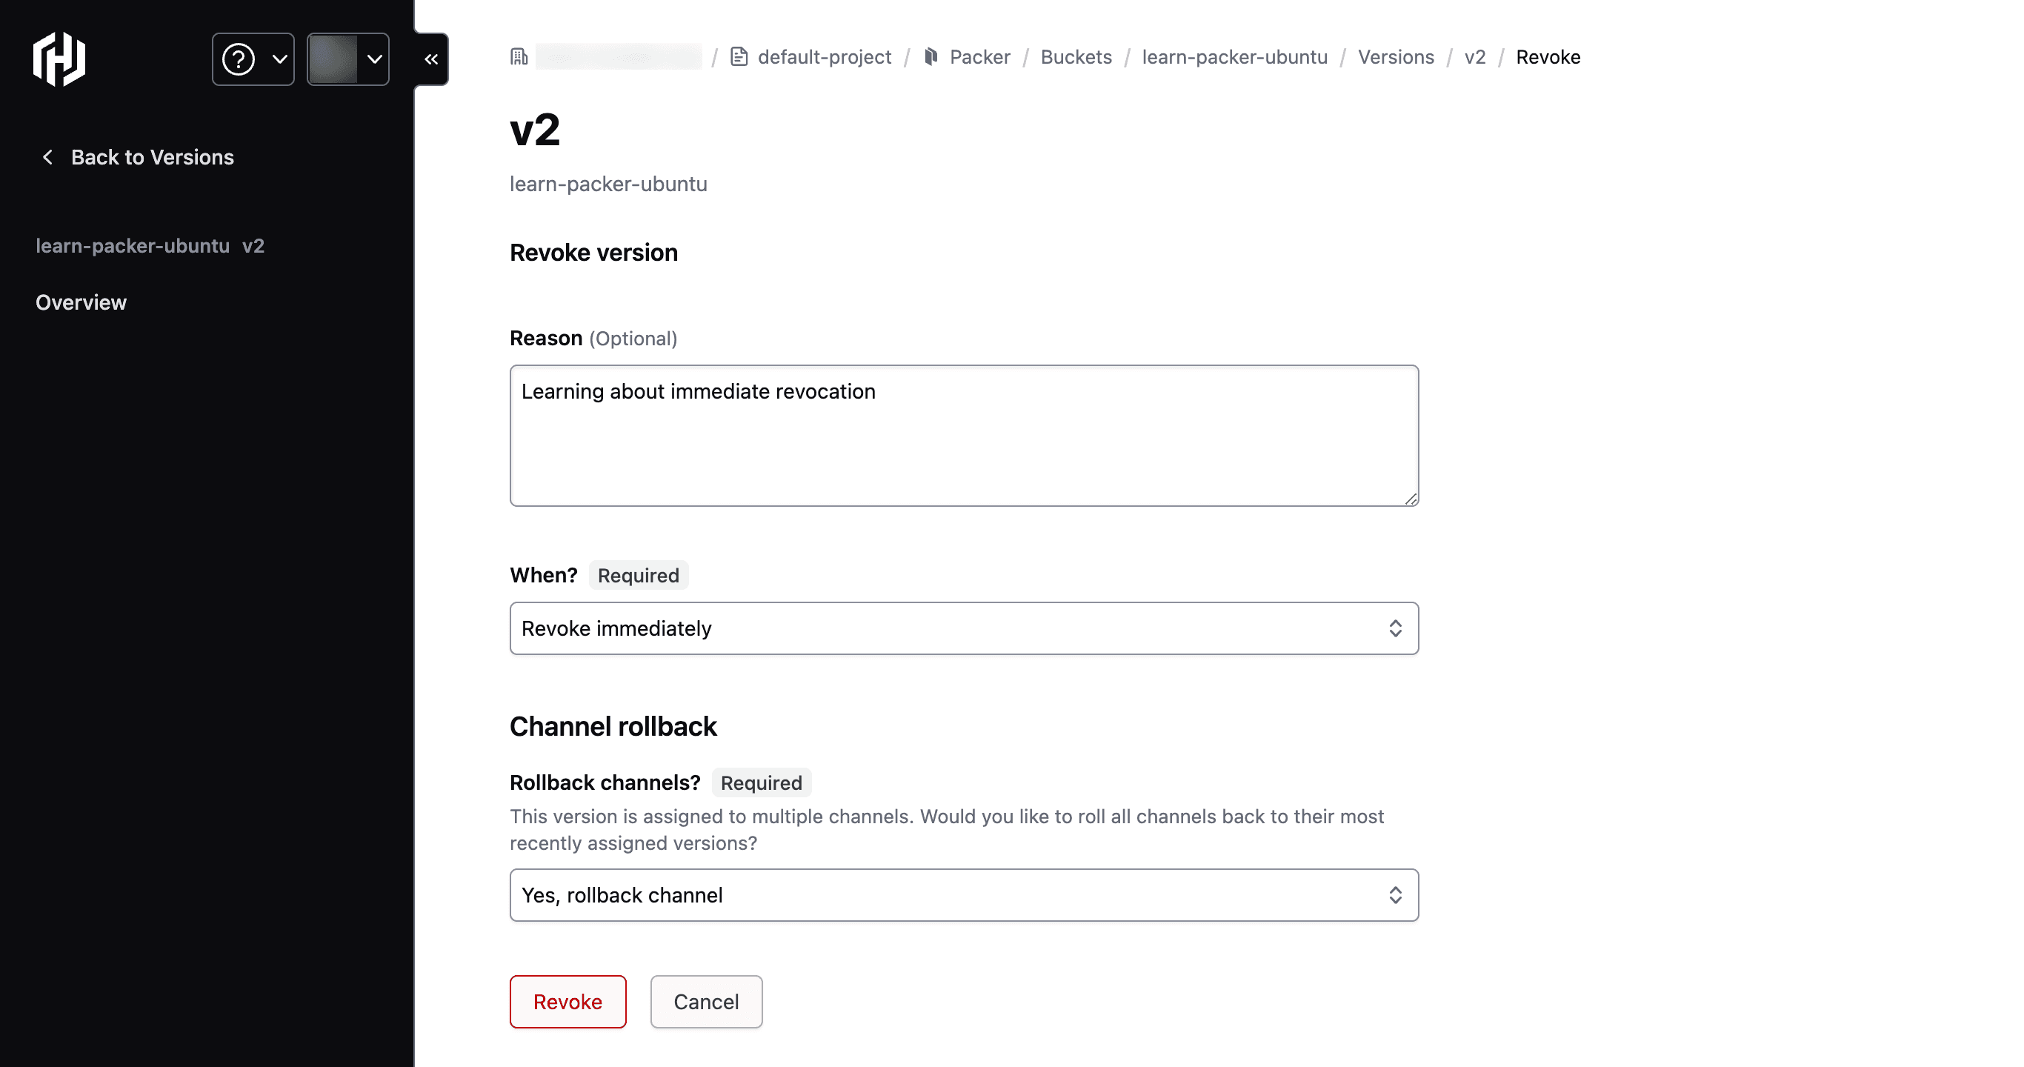Click Cancel to abort revocation
The image size is (2024, 1067).
point(705,1001)
